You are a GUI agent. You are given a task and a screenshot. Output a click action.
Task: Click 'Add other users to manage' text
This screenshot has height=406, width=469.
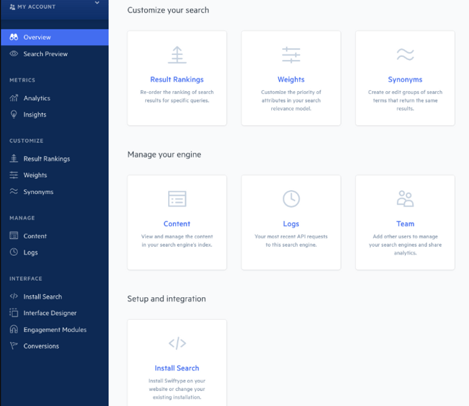tap(405, 236)
